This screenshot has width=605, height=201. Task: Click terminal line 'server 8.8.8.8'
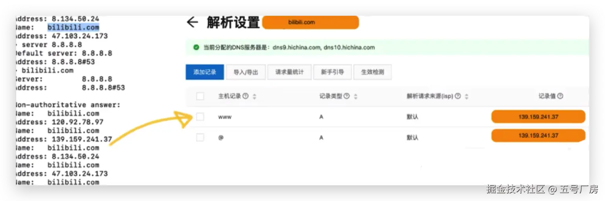click(x=51, y=45)
